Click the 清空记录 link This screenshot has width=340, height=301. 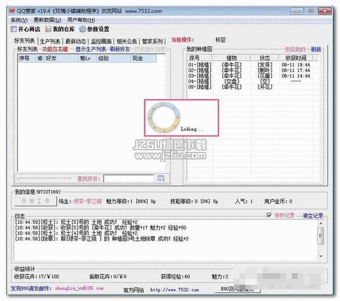[x=313, y=216]
